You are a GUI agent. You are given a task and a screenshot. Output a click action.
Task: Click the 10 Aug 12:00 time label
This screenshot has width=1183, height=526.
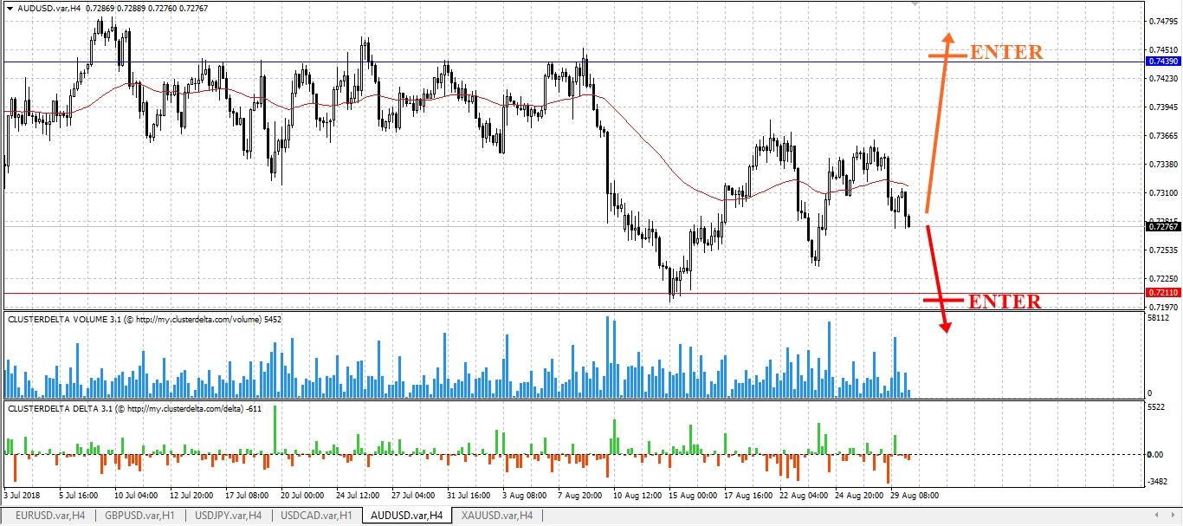tap(637, 496)
